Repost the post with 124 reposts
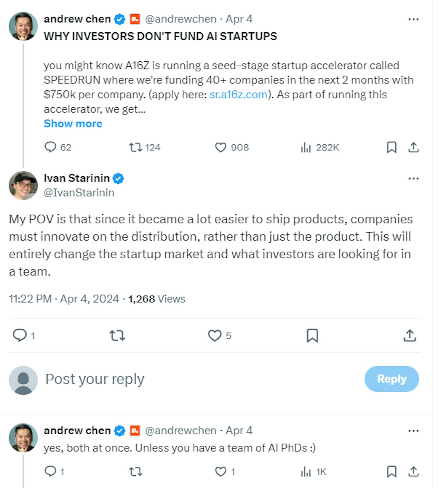 pyautogui.click(x=135, y=148)
